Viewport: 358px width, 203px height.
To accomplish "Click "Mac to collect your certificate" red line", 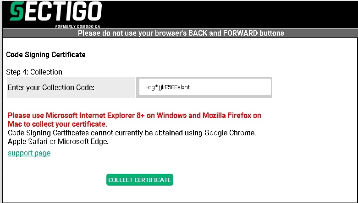I will [x=58, y=124].
